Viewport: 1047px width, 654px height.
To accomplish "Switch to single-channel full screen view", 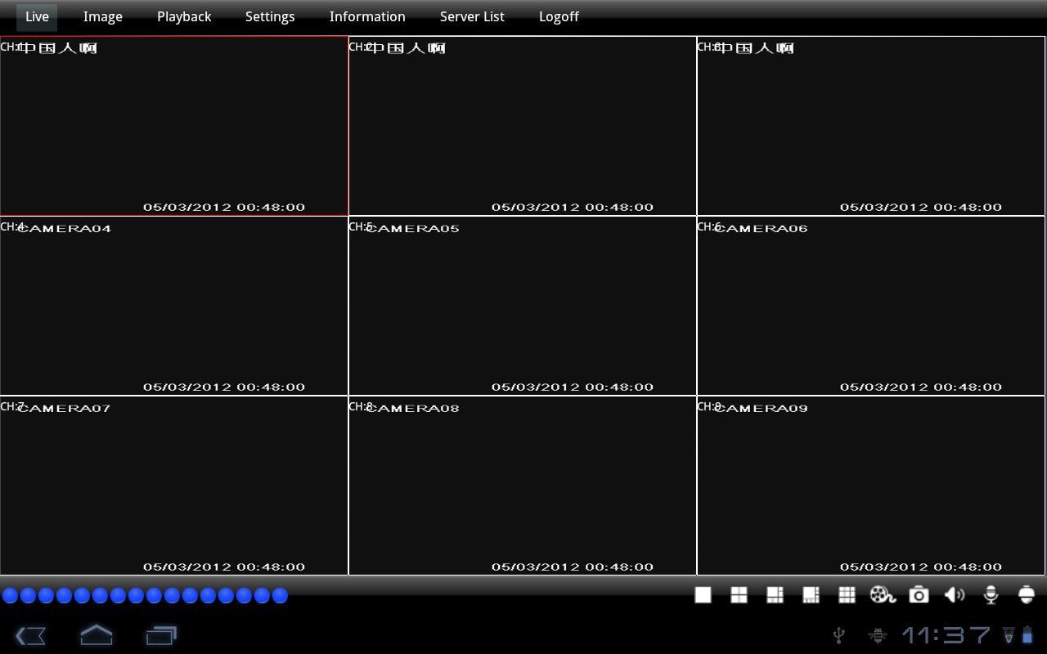I will [703, 594].
